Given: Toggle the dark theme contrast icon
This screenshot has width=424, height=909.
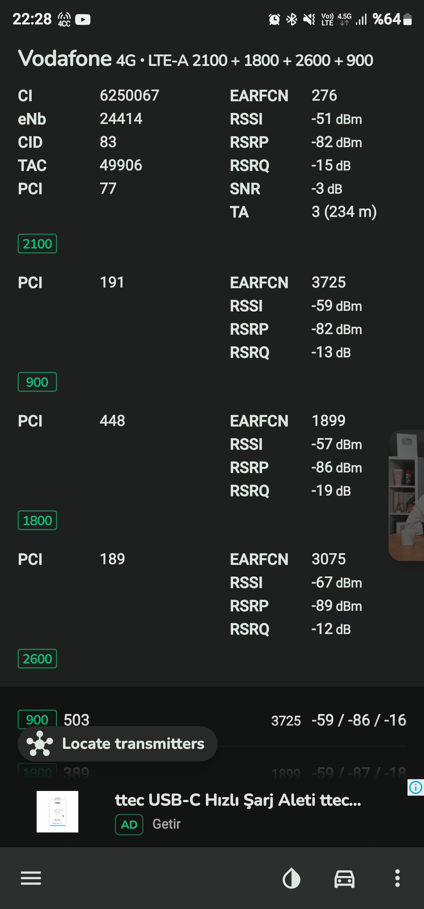Looking at the screenshot, I should click(x=291, y=878).
